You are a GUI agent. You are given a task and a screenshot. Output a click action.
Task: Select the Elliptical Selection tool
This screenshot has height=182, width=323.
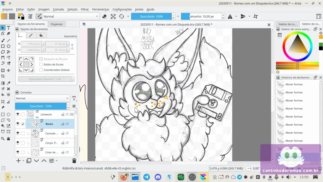click(9, 114)
